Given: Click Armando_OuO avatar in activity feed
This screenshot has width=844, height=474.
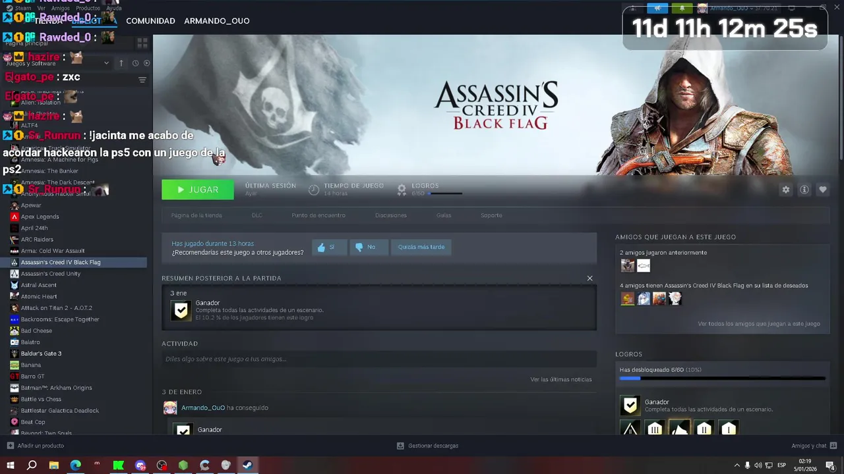Looking at the screenshot, I should point(170,408).
